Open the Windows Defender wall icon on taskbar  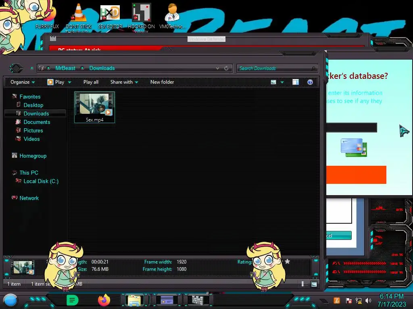[x=198, y=300]
